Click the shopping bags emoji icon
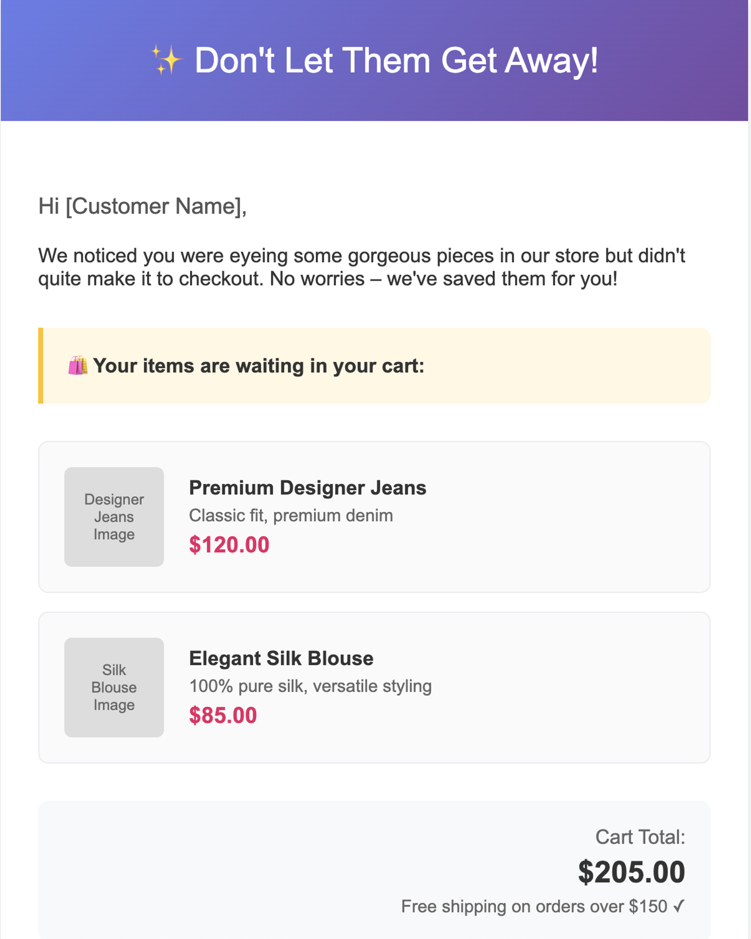Image resolution: width=751 pixels, height=939 pixels. point(78,365)
